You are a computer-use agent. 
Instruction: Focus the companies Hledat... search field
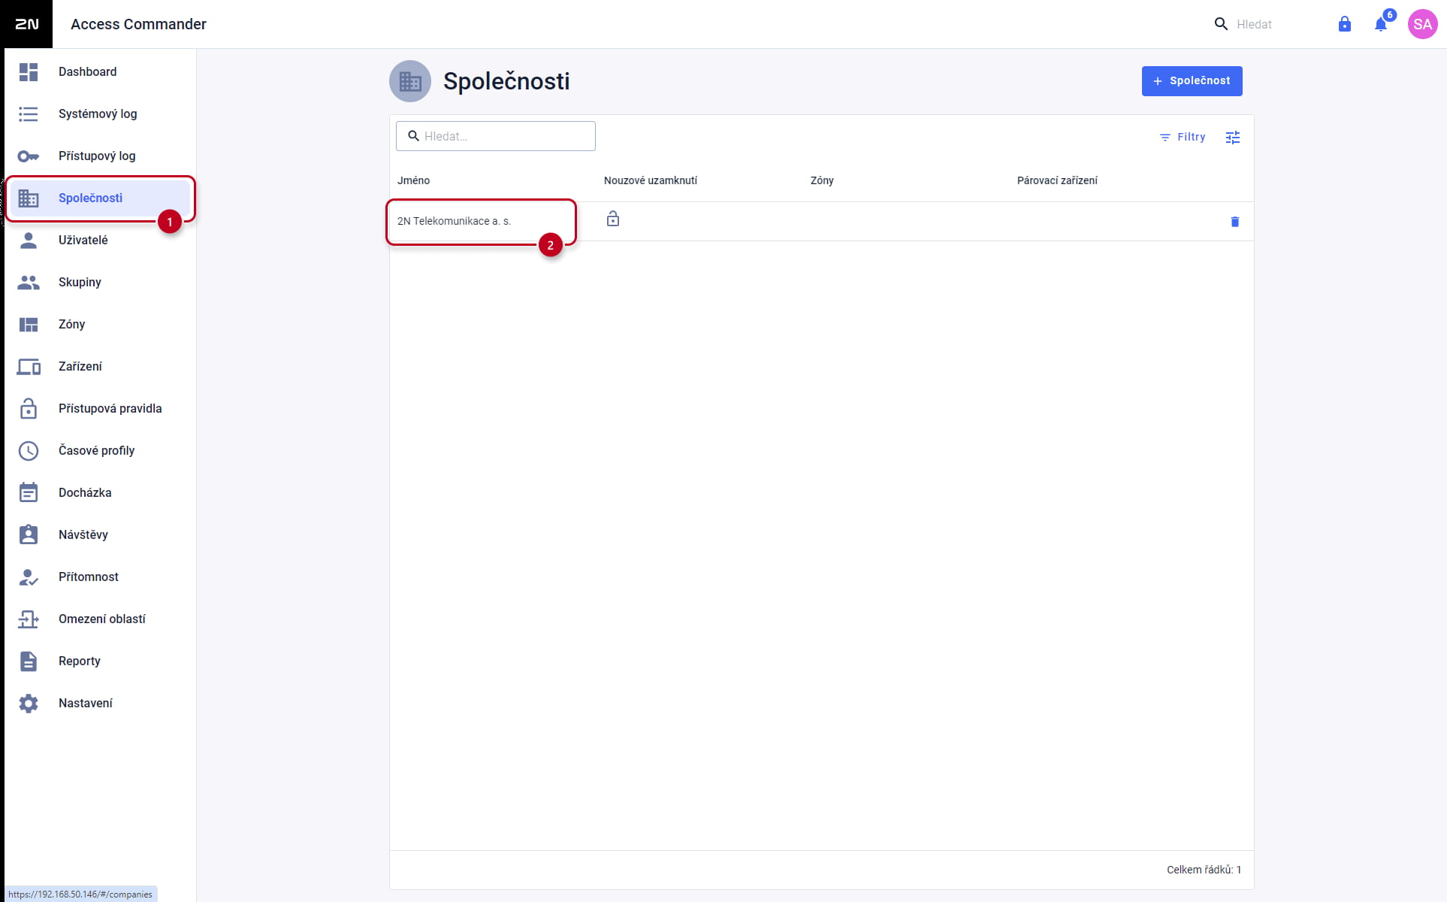496,136
